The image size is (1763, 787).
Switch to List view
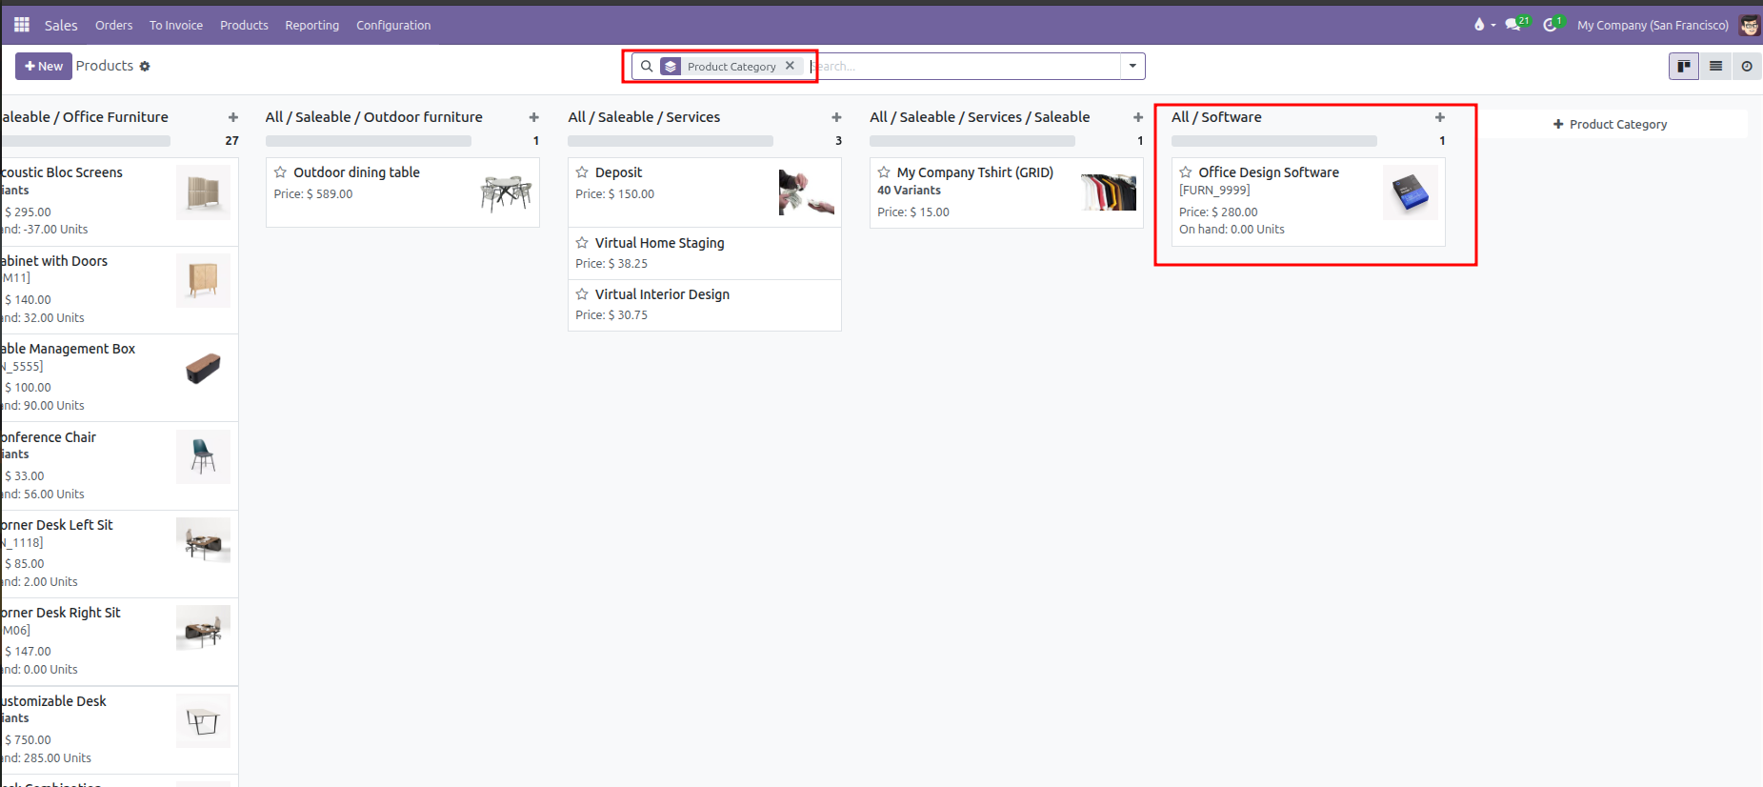click(1715, 66)
